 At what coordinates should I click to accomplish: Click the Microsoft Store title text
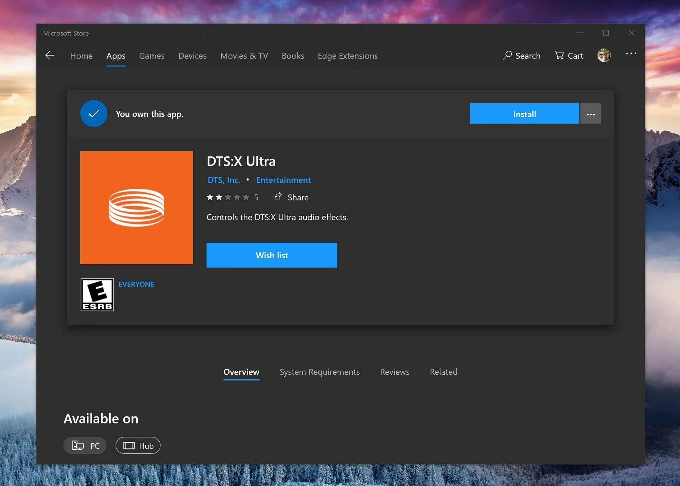click(66, 33)
